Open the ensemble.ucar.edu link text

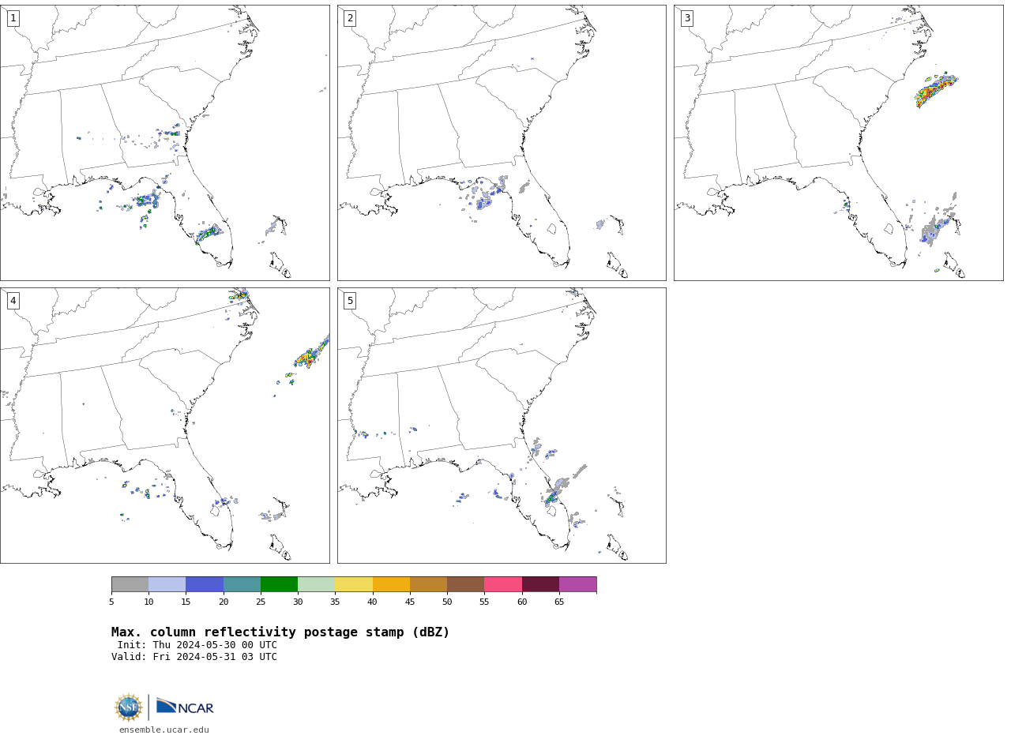click(164, 730)
